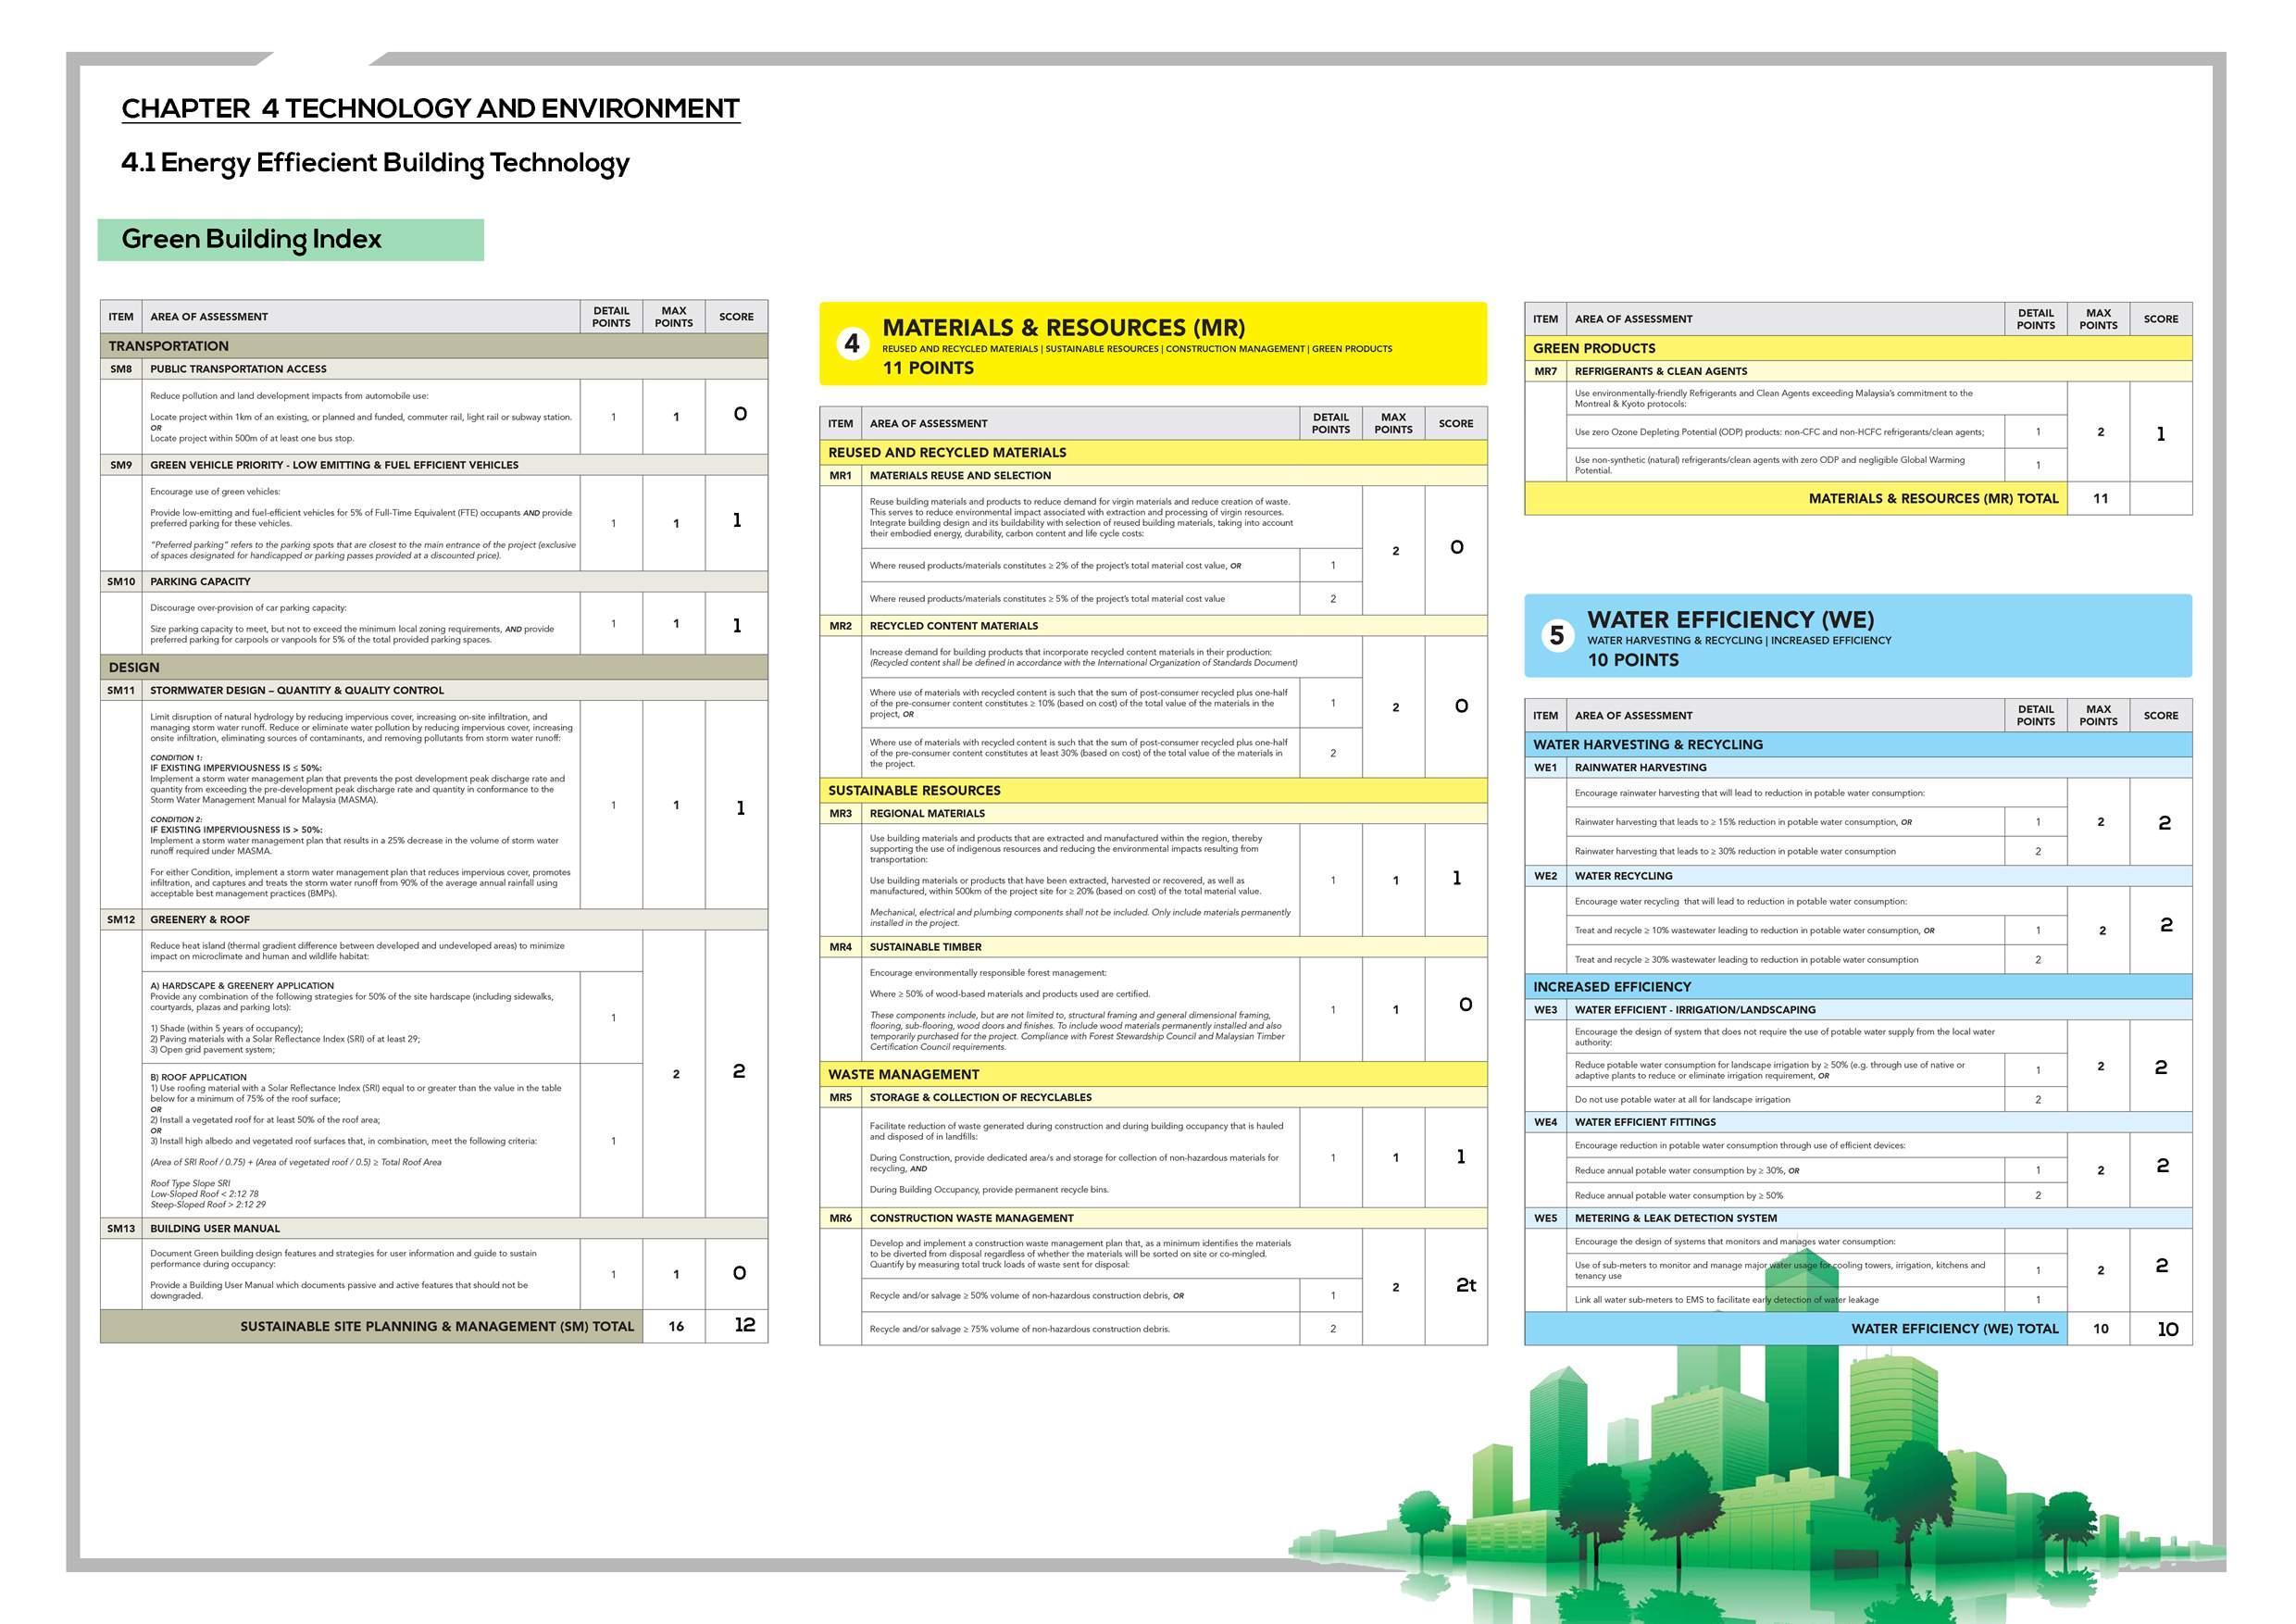Select the Materials & Resources (MR) heading

(x=1063, y=328)
